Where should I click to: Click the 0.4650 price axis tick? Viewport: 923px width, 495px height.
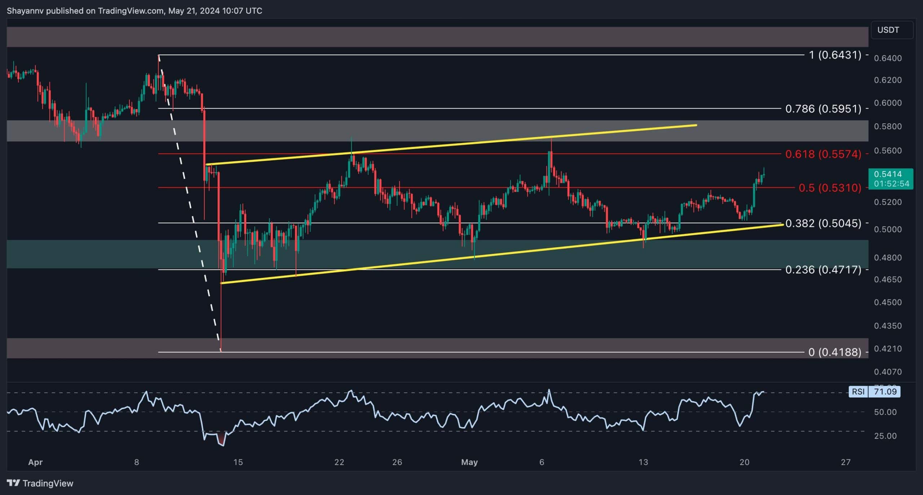[x=888, y=279]
